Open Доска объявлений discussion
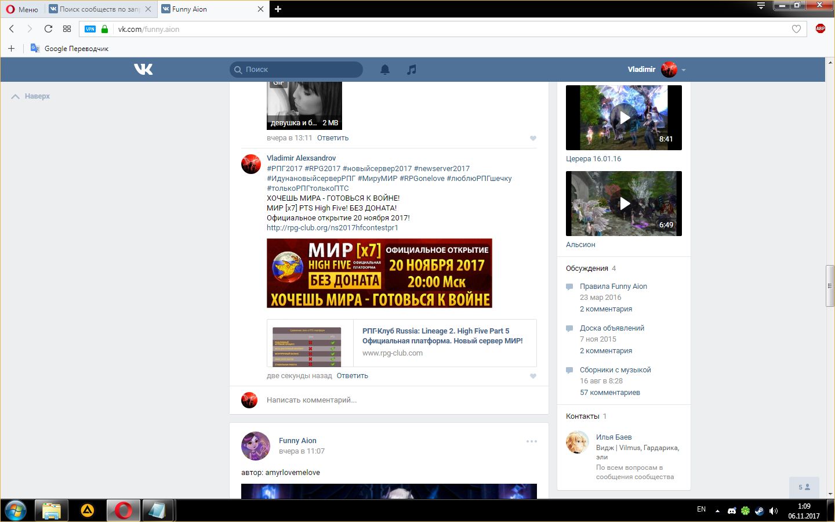Screen dimensions: 835x522 (x=612, y=328)
